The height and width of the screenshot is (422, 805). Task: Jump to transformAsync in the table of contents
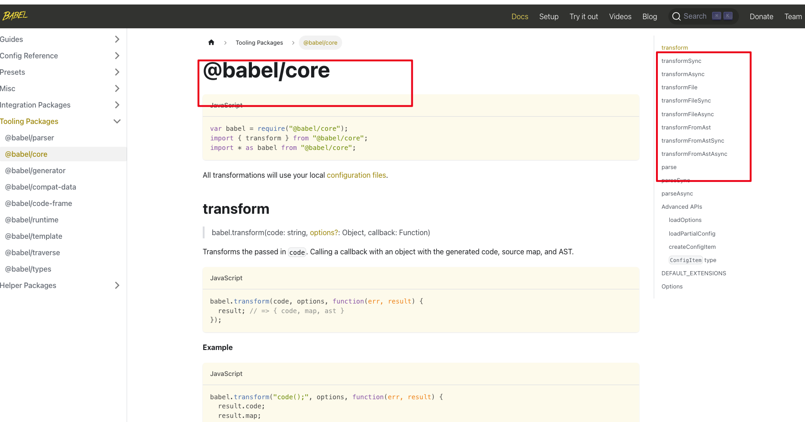click(x=683, y=74)
